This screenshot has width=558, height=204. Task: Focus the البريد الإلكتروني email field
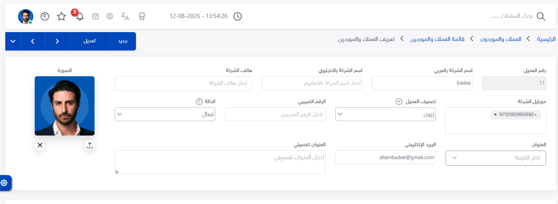coord(385,157)
